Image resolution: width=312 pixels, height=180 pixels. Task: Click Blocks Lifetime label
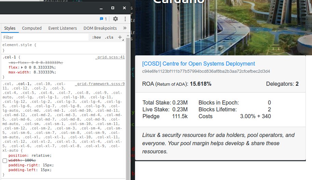[218, 109]
